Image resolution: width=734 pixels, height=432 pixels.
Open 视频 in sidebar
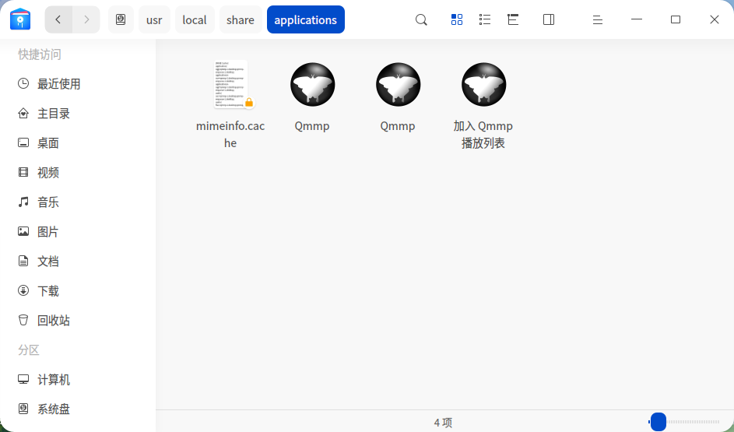78,172
